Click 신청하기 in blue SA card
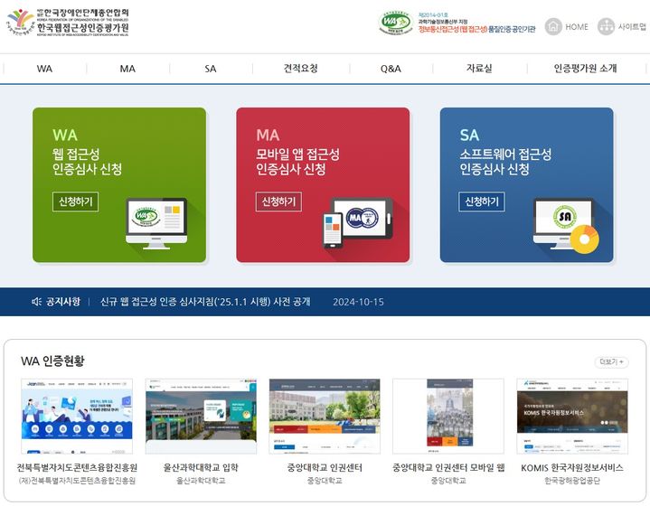The image size is (650, 506). tap(482, 201)
